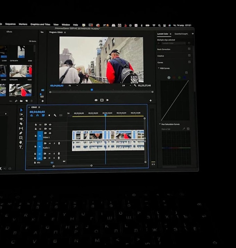Select the Type tool

pyautogui.click(x=20, y=147)
